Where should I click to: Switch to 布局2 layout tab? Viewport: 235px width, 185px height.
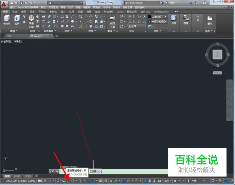28,176
